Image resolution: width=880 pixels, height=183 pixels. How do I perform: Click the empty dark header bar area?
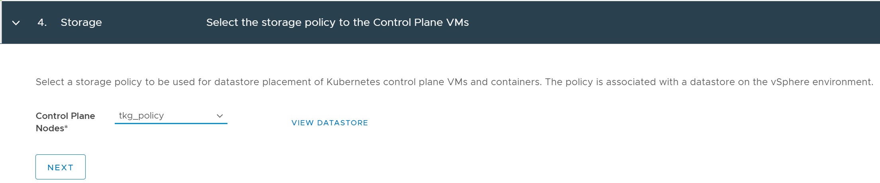coord(677,23)
